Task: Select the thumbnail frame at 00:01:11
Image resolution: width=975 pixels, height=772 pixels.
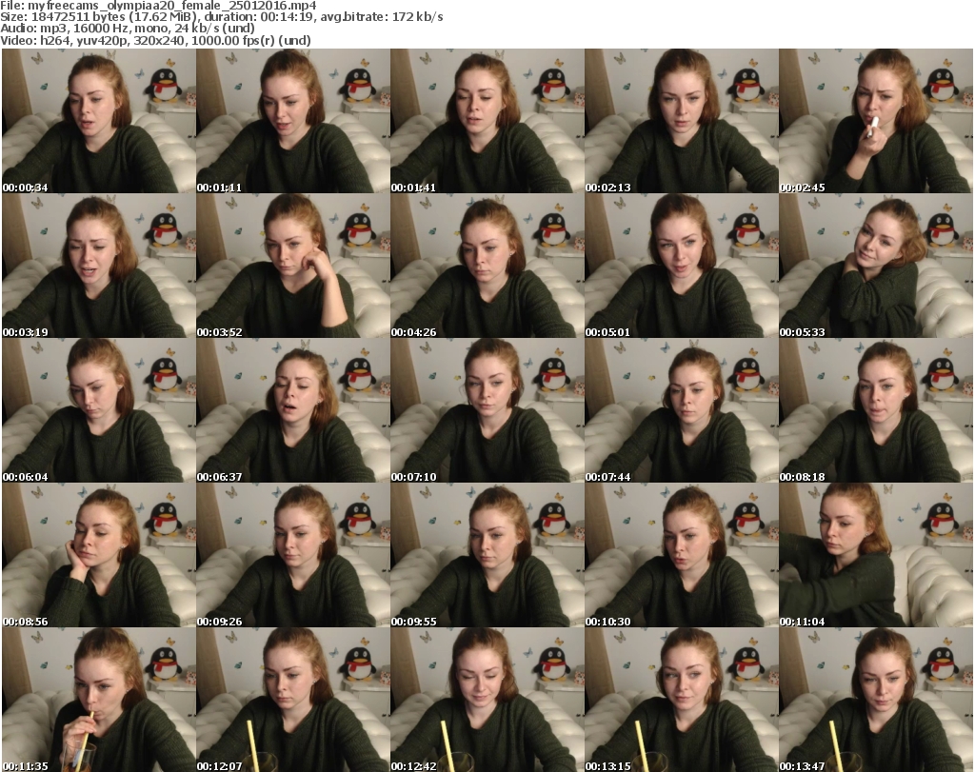Action: tap(293, 121)
